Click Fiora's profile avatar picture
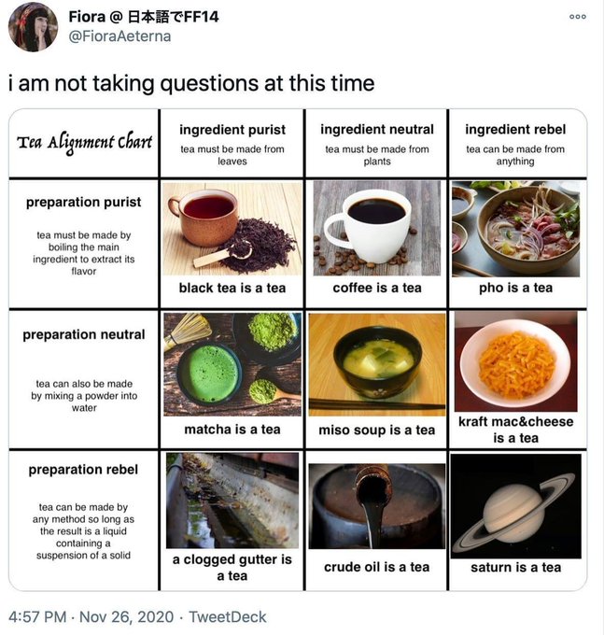Viewport: 604px width, 635px height. click(x=34, y=27)
